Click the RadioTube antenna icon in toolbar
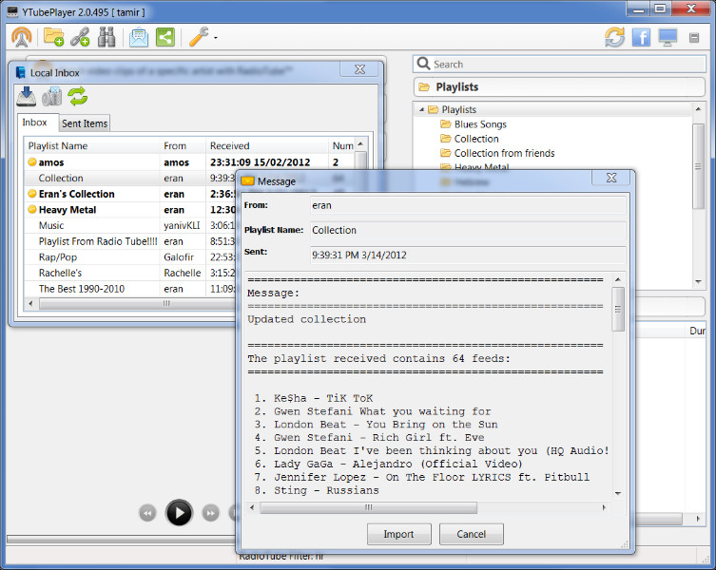The image size is (716, 570). 22,37
